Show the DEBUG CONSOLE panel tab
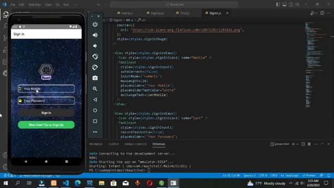334x188 pixels. (136, 144)
